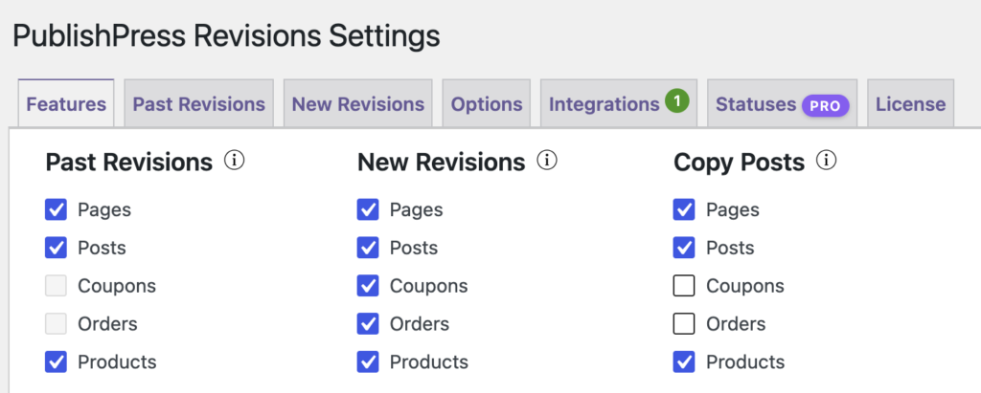Uncheck Products under Copy Posts

pos(684,361)
